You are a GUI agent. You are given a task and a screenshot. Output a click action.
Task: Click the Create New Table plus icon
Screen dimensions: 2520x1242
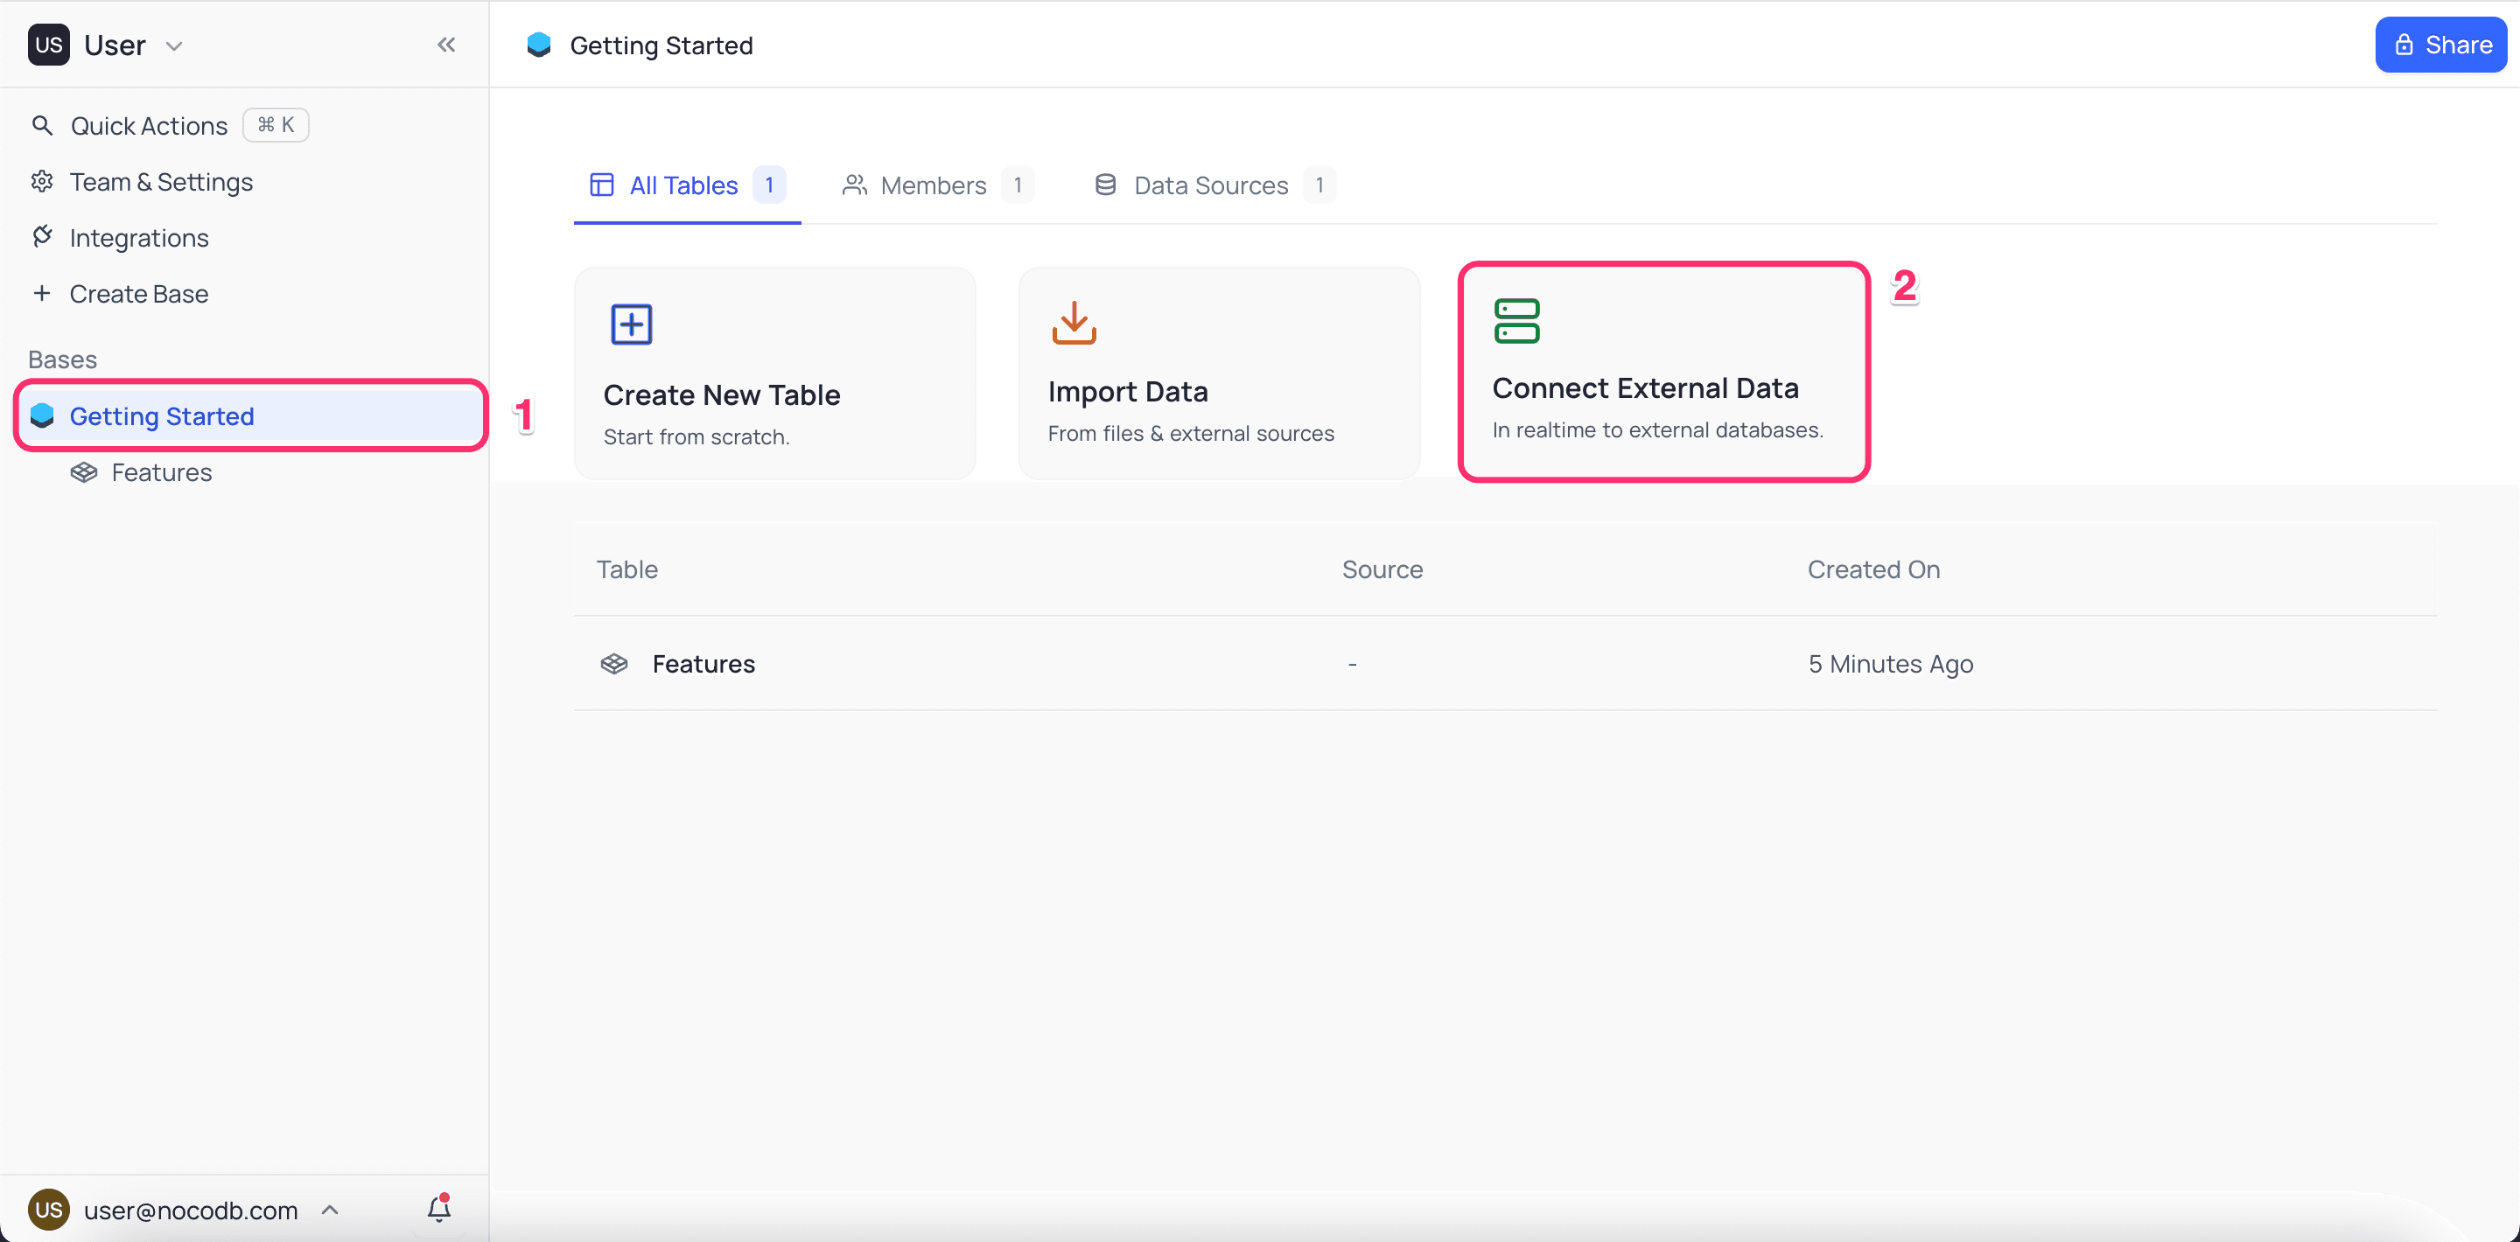[x=631, y=324]
